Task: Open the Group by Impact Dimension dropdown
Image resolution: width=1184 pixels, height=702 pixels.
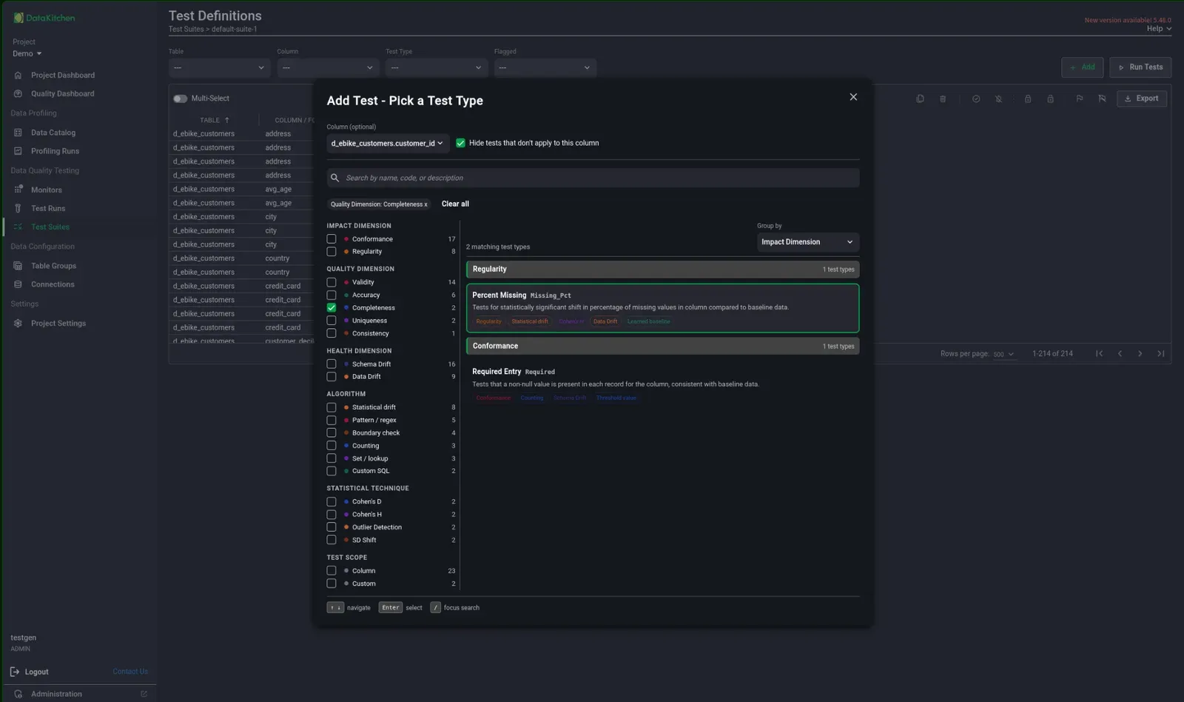Action: (x=807, y=242)
